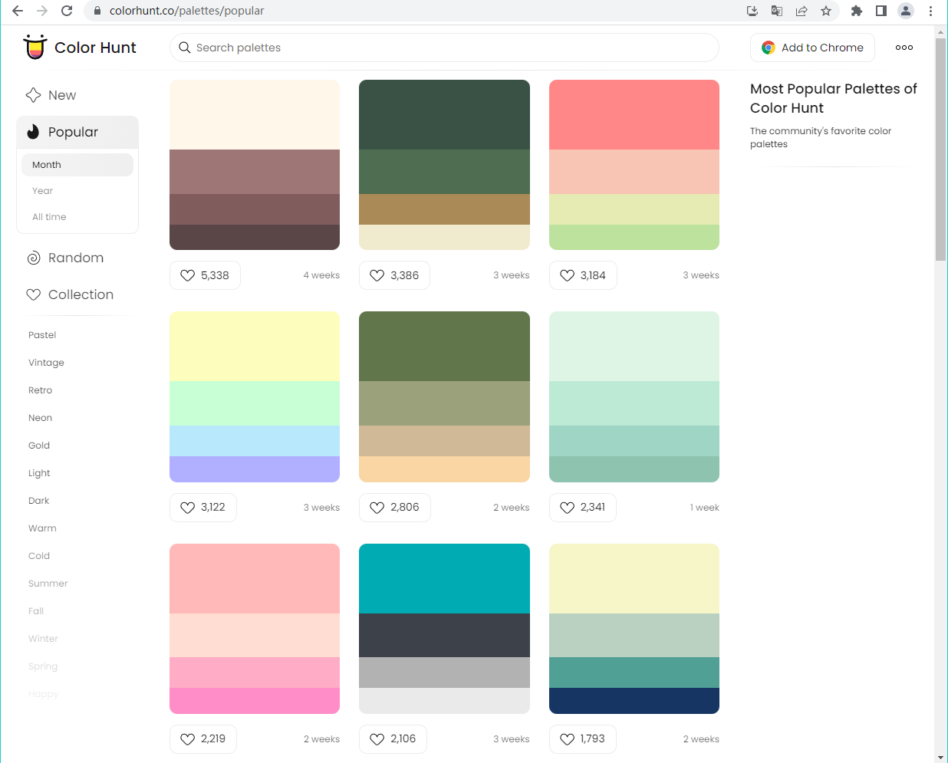Open the three-circle more menu
Viewport: 948px width, 763px height.
point(904,48)
